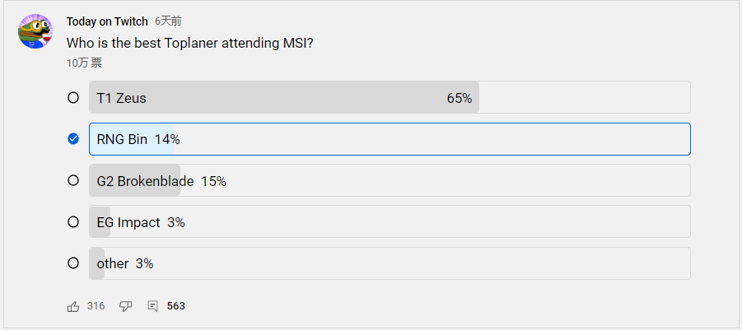Click the '6天前' post timestamp

pyautogui.click(x=169, y=21)
